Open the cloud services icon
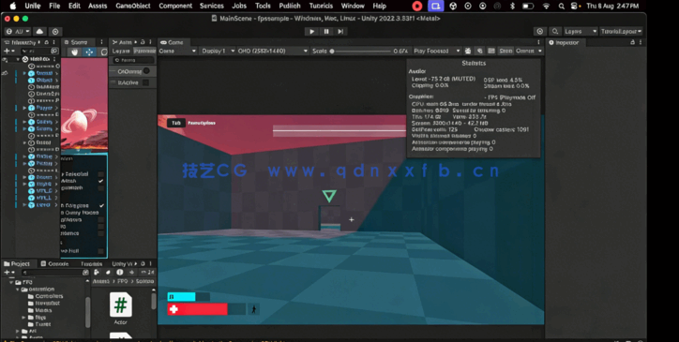 [39, 32]
